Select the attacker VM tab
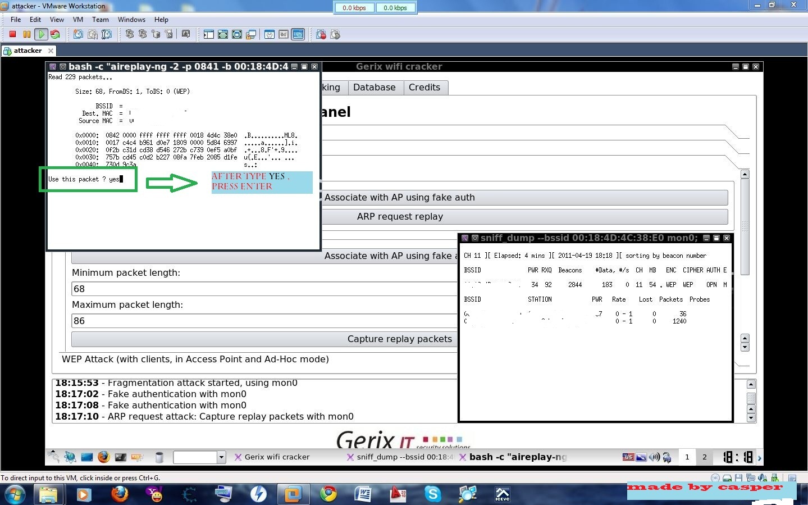Screen dimensions: 808x505 click(x=28, y=51)
